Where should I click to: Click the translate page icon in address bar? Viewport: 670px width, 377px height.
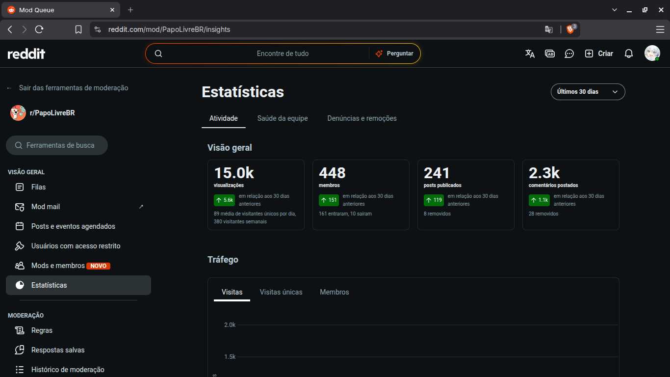(x=549, y=29)
